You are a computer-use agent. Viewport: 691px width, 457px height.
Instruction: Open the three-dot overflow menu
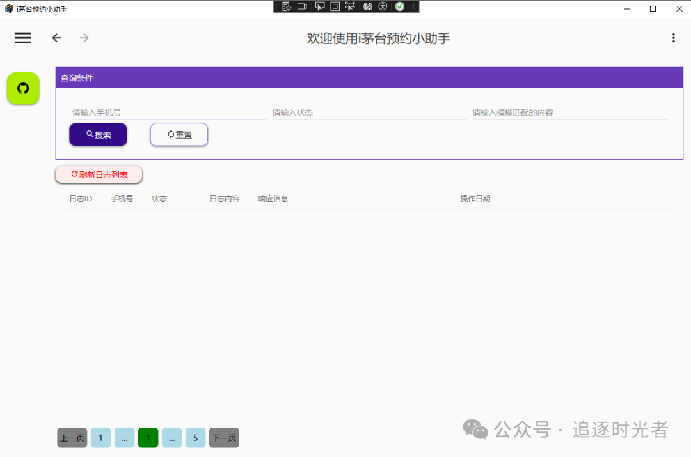pos(674,38)
